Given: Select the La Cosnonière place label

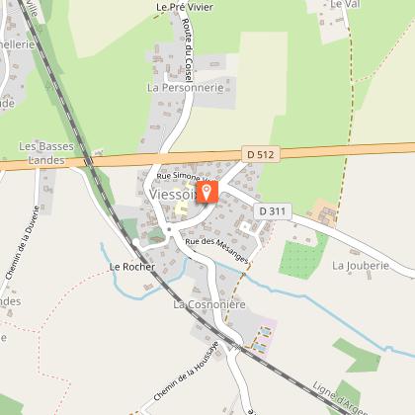Looking at the screenshot, I should [x=209, y=304].
